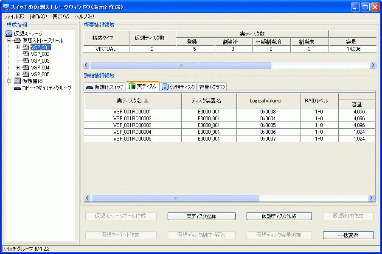Click the 0x0037 LogicalVolume cell
Image resolution: width=382 pixels, height=254 pixels.
click(268, 139)
